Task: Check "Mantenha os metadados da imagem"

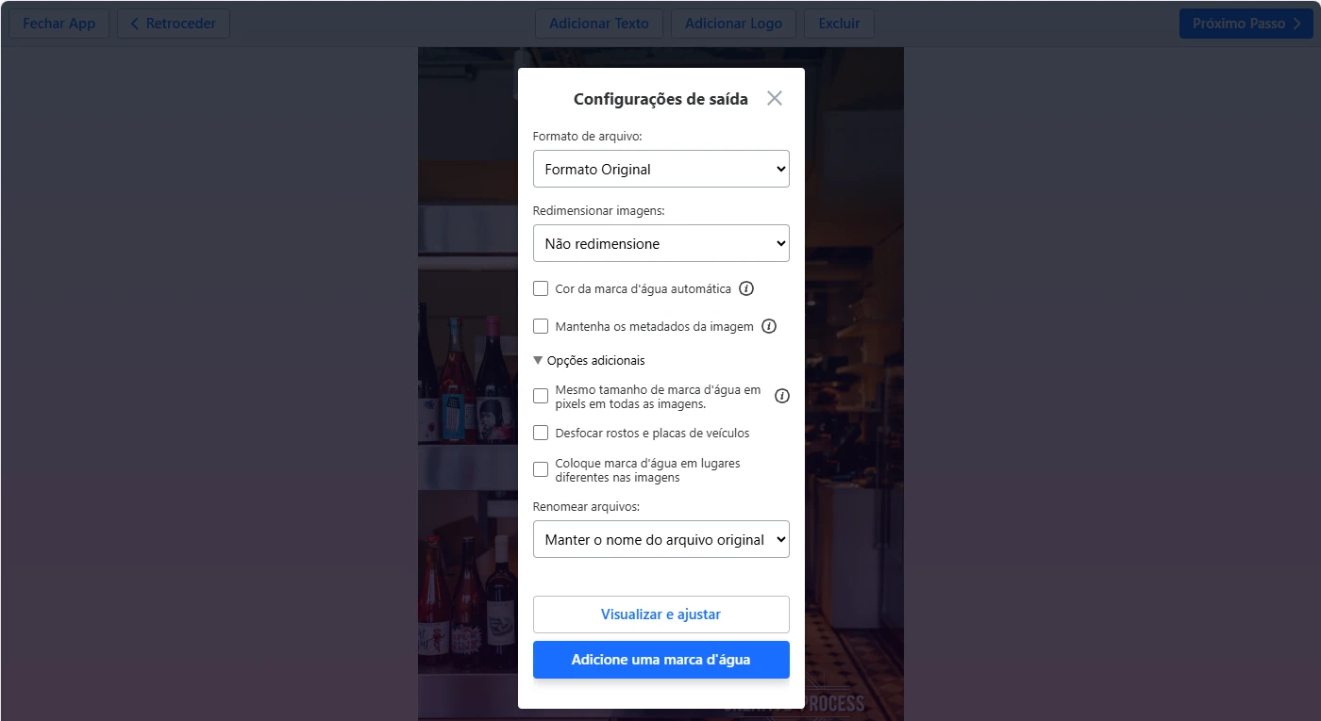Action: [x=541, y=325]
